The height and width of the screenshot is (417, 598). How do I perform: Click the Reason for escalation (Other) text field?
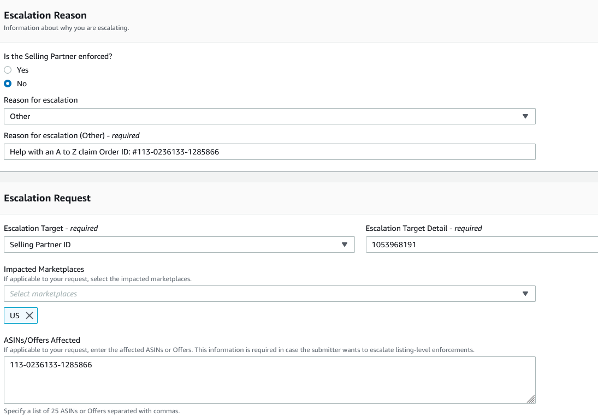(x=269, y=152)
